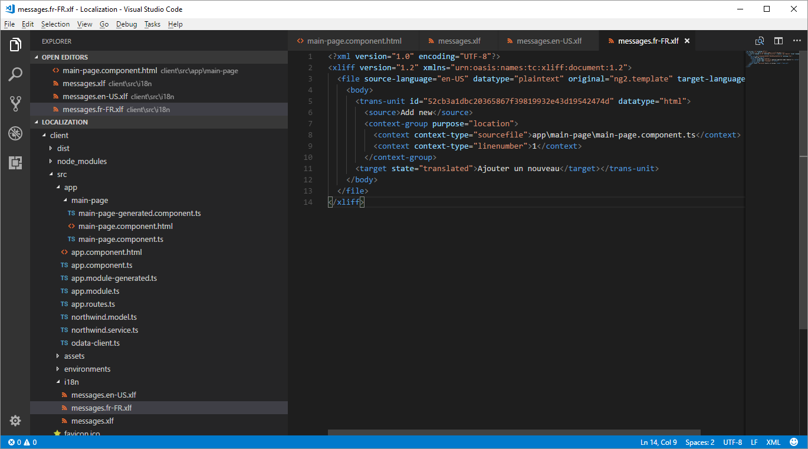Change language mode XML
The height and width of the screenshot is (449, 808).
(773, 442)
